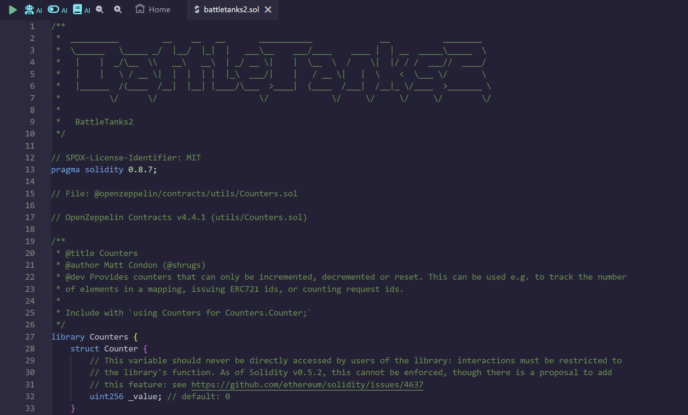Click the robot AI explain icon

point(29,10)
